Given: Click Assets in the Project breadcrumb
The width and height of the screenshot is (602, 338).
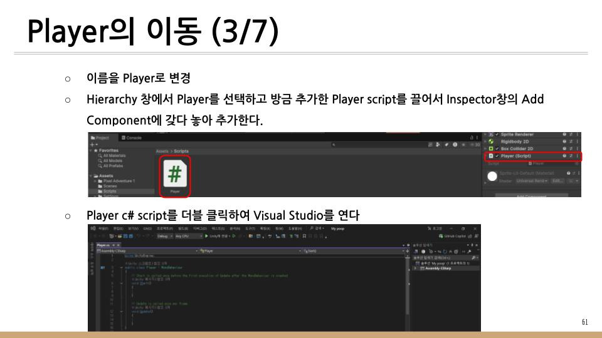Looking at the screenshot, I should tap(162, 151).
